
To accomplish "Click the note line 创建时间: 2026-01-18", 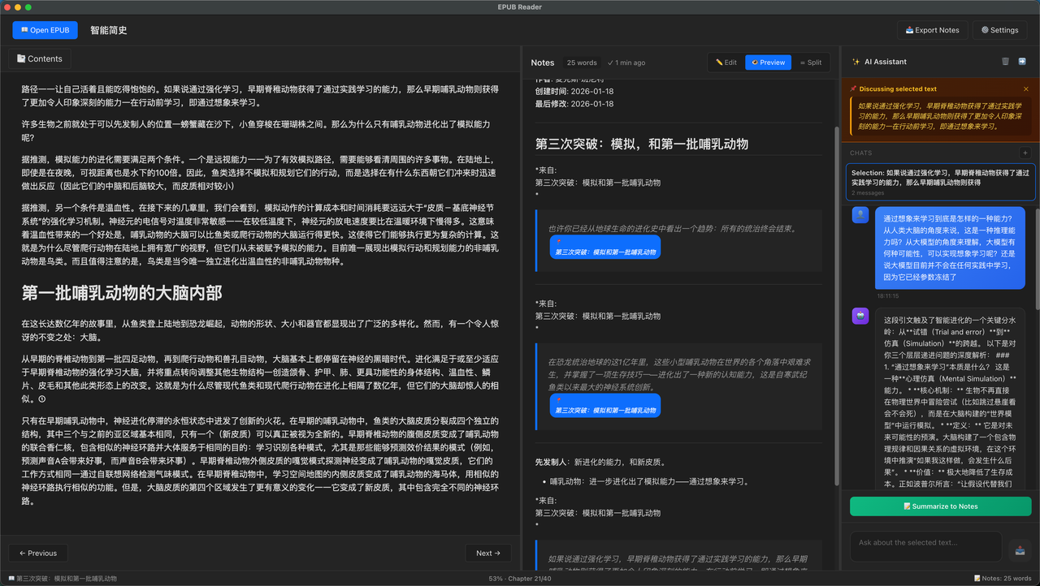I will tap(574, 92).
